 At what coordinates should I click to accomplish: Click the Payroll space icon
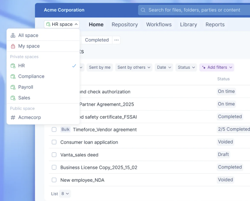click(x=13, y=87)
